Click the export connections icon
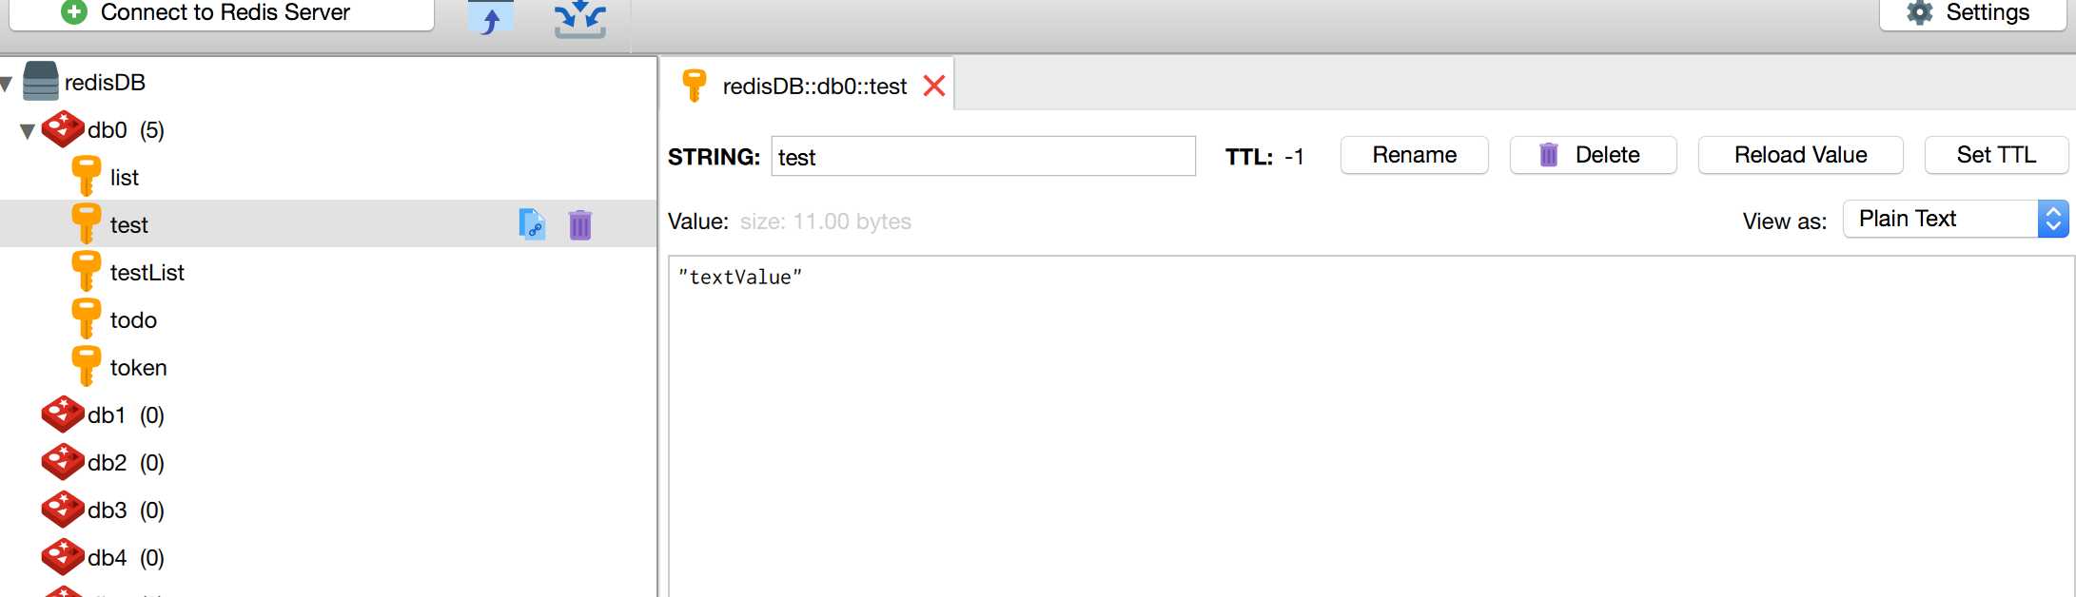 point(580,18)
